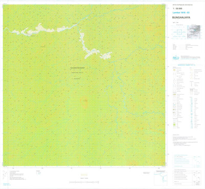
Task: Click the KALIMANTAN BARAT label on the map
Action: click(77, 68)
